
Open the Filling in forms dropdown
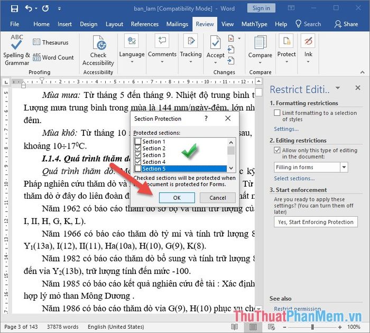344,168
